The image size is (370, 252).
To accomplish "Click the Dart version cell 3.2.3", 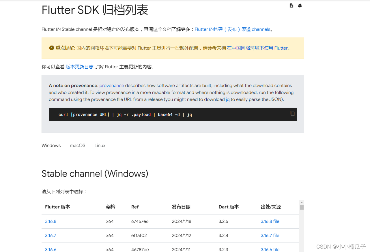I will pos(223,250).
